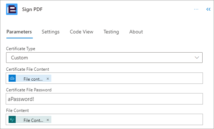Click the empty area of the Certificate File Content field
The image size is (214, 129).
tap(127, 78)
